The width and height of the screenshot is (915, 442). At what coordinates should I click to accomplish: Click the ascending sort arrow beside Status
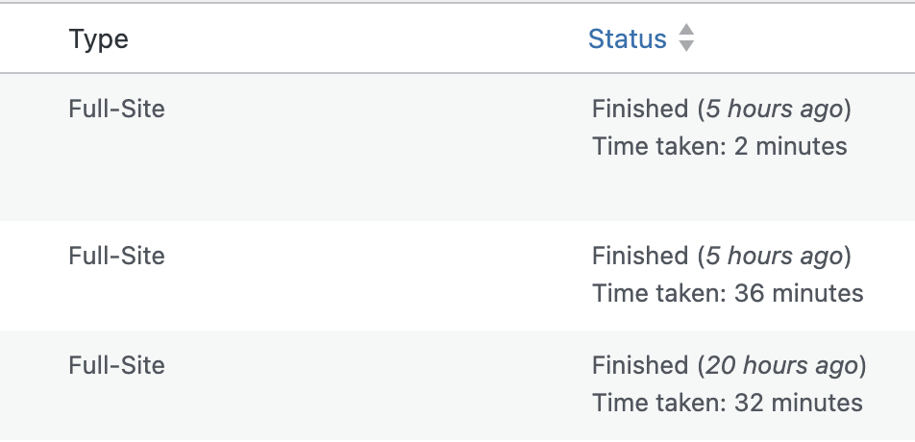[x=686, y=31]
